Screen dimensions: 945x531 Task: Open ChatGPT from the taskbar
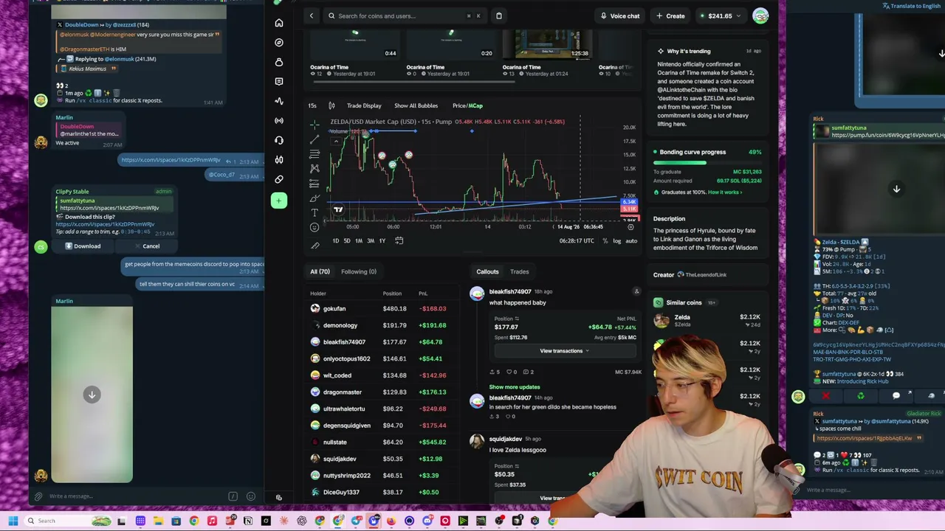click(x=302, y=521)
